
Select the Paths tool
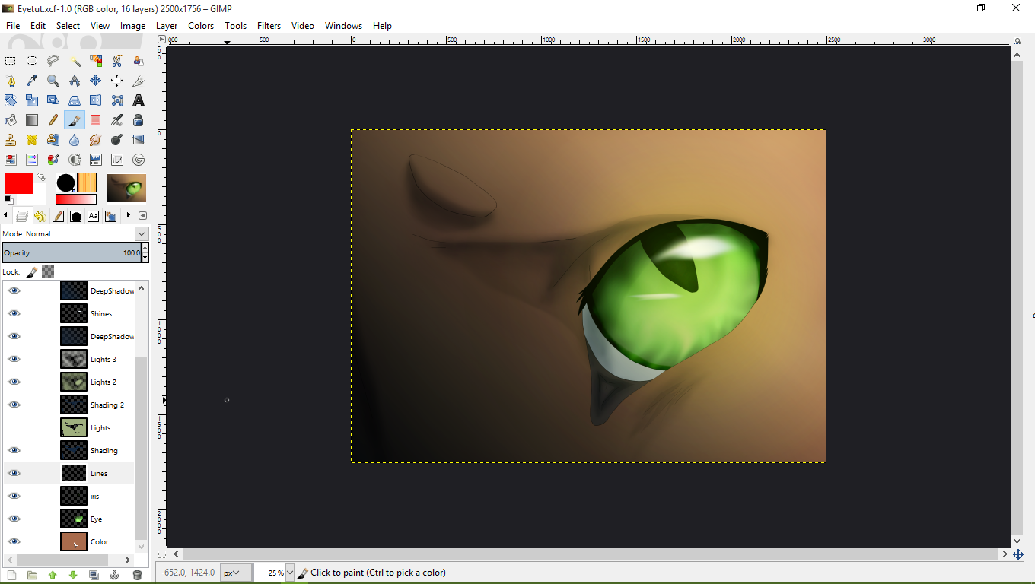point(11,81)
